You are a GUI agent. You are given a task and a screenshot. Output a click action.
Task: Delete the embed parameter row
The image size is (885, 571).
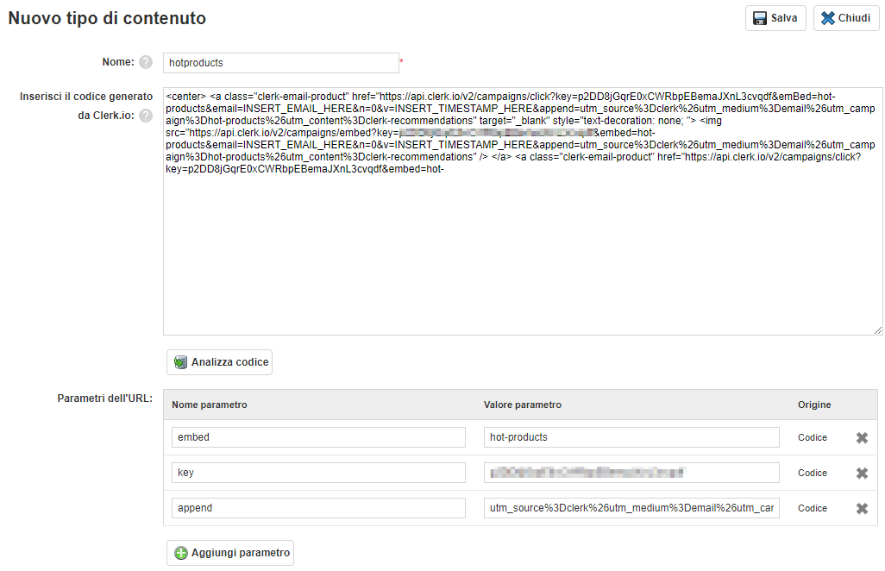pos(861,437)
